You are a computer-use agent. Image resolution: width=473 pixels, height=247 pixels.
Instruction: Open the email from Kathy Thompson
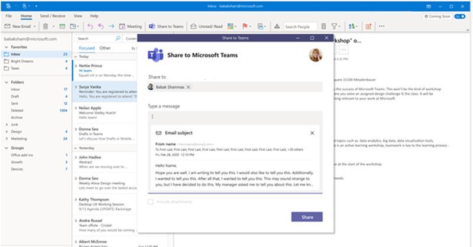(105, 204)
